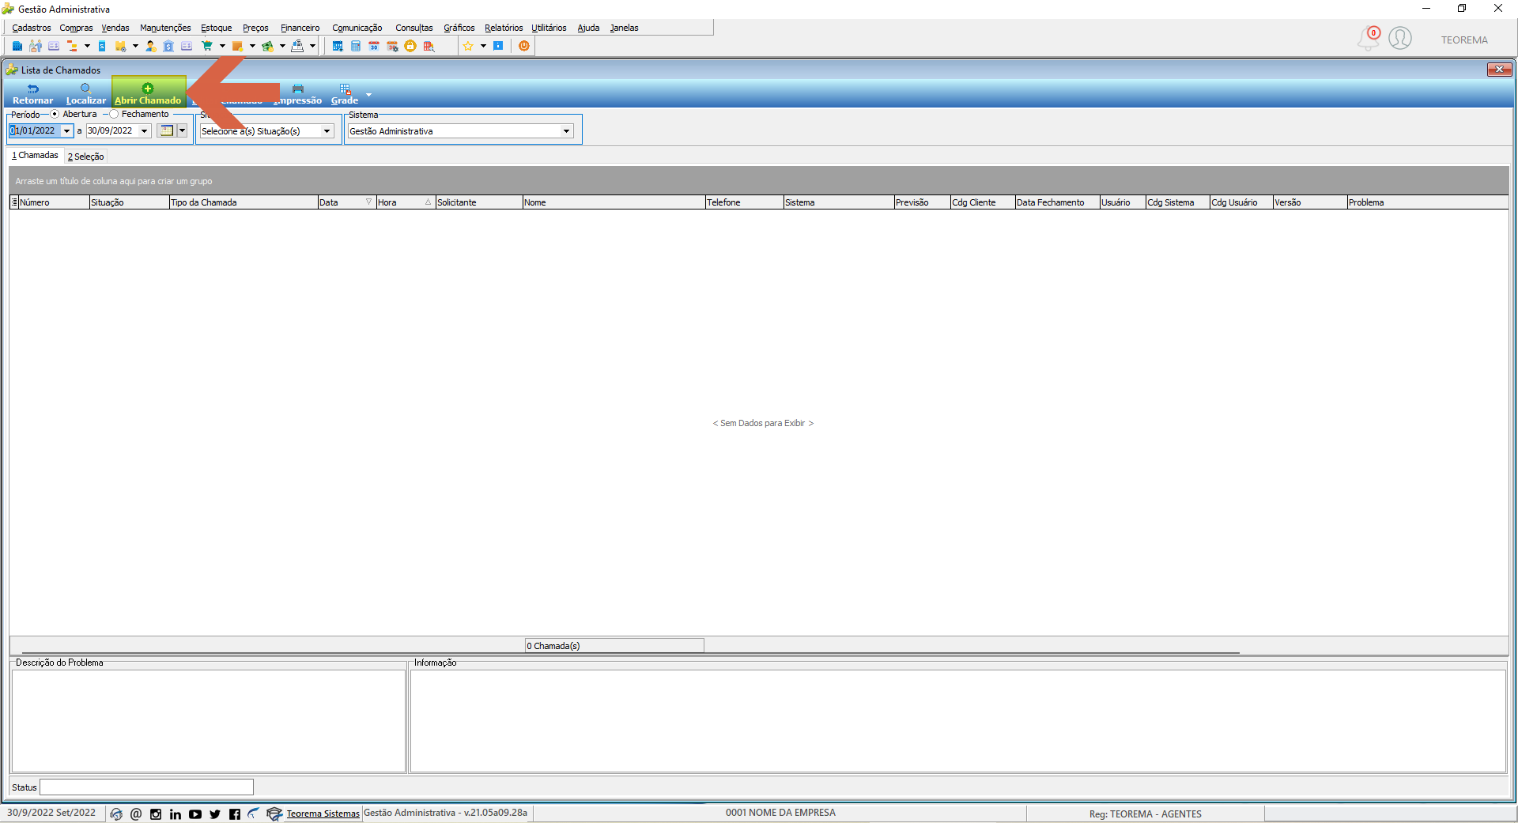The height and width of the screenshot is (823, 1518).
Task: Open the bank building icon in toolbar
Action: 168,46
